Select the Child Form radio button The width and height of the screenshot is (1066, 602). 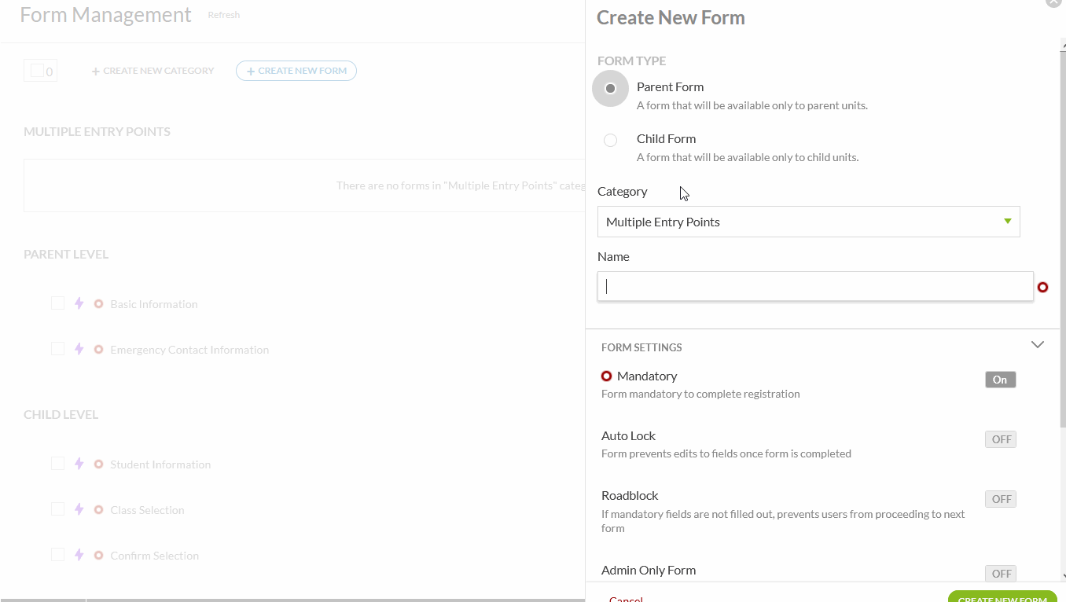[x=610, y=141]
